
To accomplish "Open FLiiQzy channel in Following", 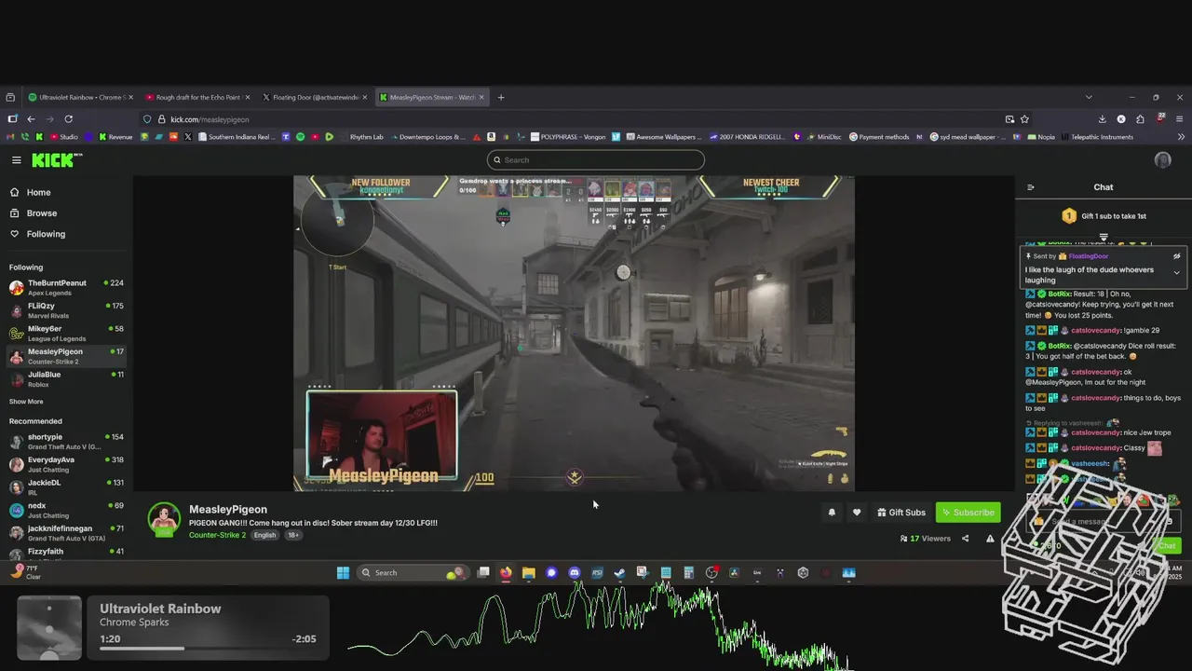I will pos(65,310).
